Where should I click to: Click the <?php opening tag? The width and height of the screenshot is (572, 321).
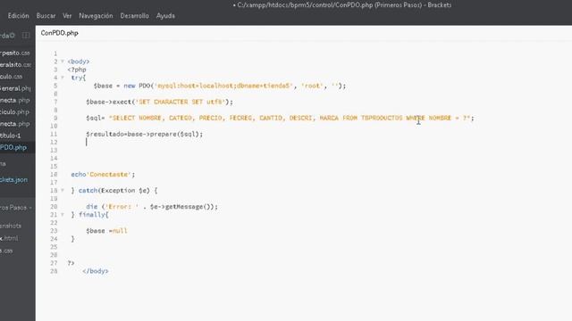pos(77,70)
